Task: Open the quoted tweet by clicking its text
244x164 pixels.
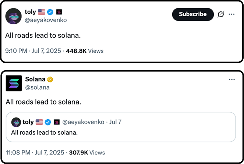Action: pos(44,132)
